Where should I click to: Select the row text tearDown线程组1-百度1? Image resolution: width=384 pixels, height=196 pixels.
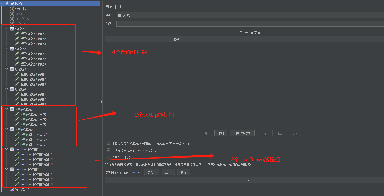coord(36,154)
